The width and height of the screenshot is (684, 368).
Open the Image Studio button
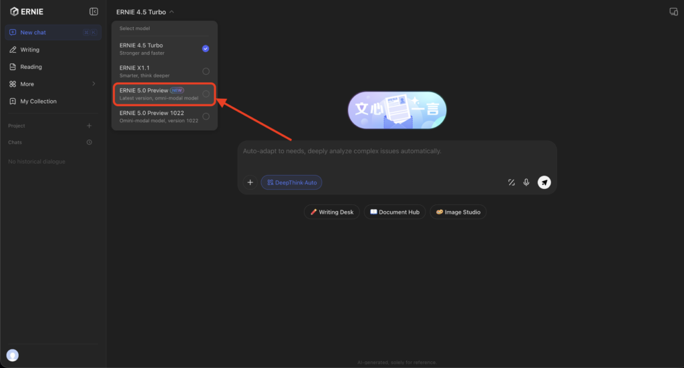tap(458, 212)
